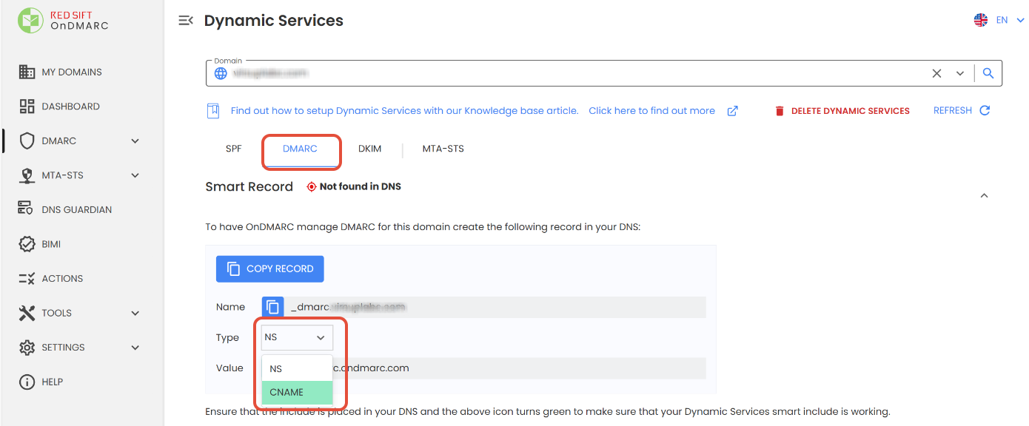Copy the Name value with copy icon
This screenshot has height=426, width=1029.
pos(273,307)
